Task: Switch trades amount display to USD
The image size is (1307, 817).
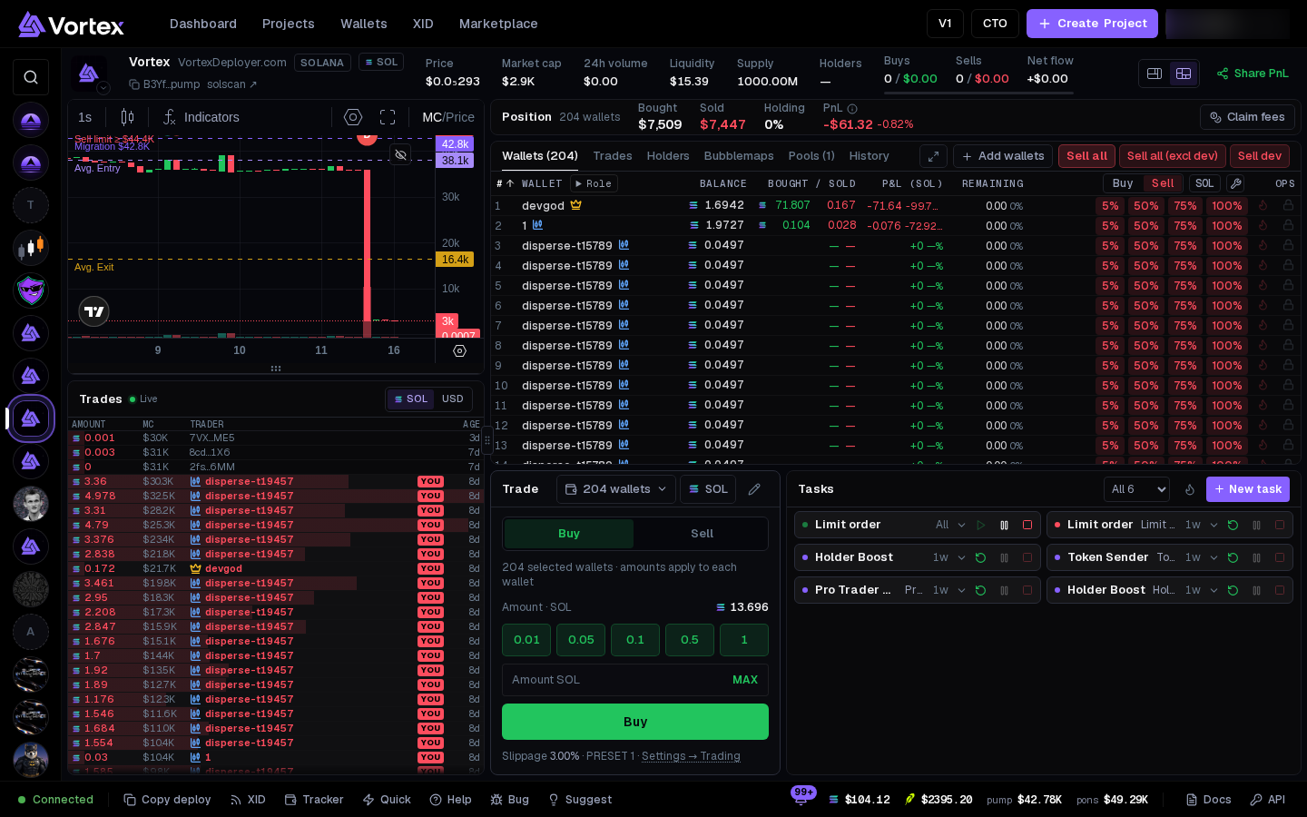Action: (x=453, y=399)
